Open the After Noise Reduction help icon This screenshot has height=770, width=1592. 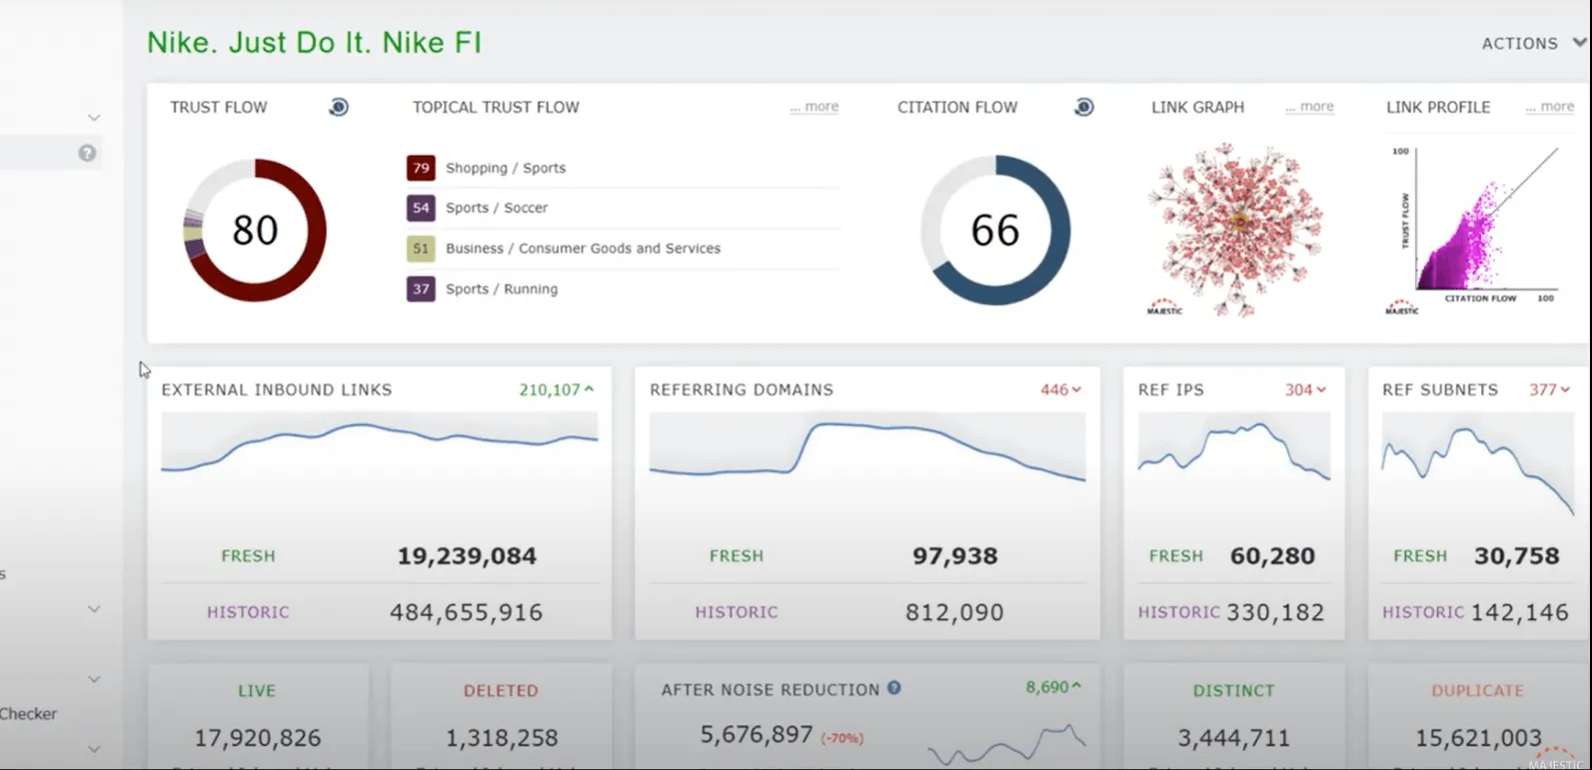pyautogui.click(x=894, y=688)
